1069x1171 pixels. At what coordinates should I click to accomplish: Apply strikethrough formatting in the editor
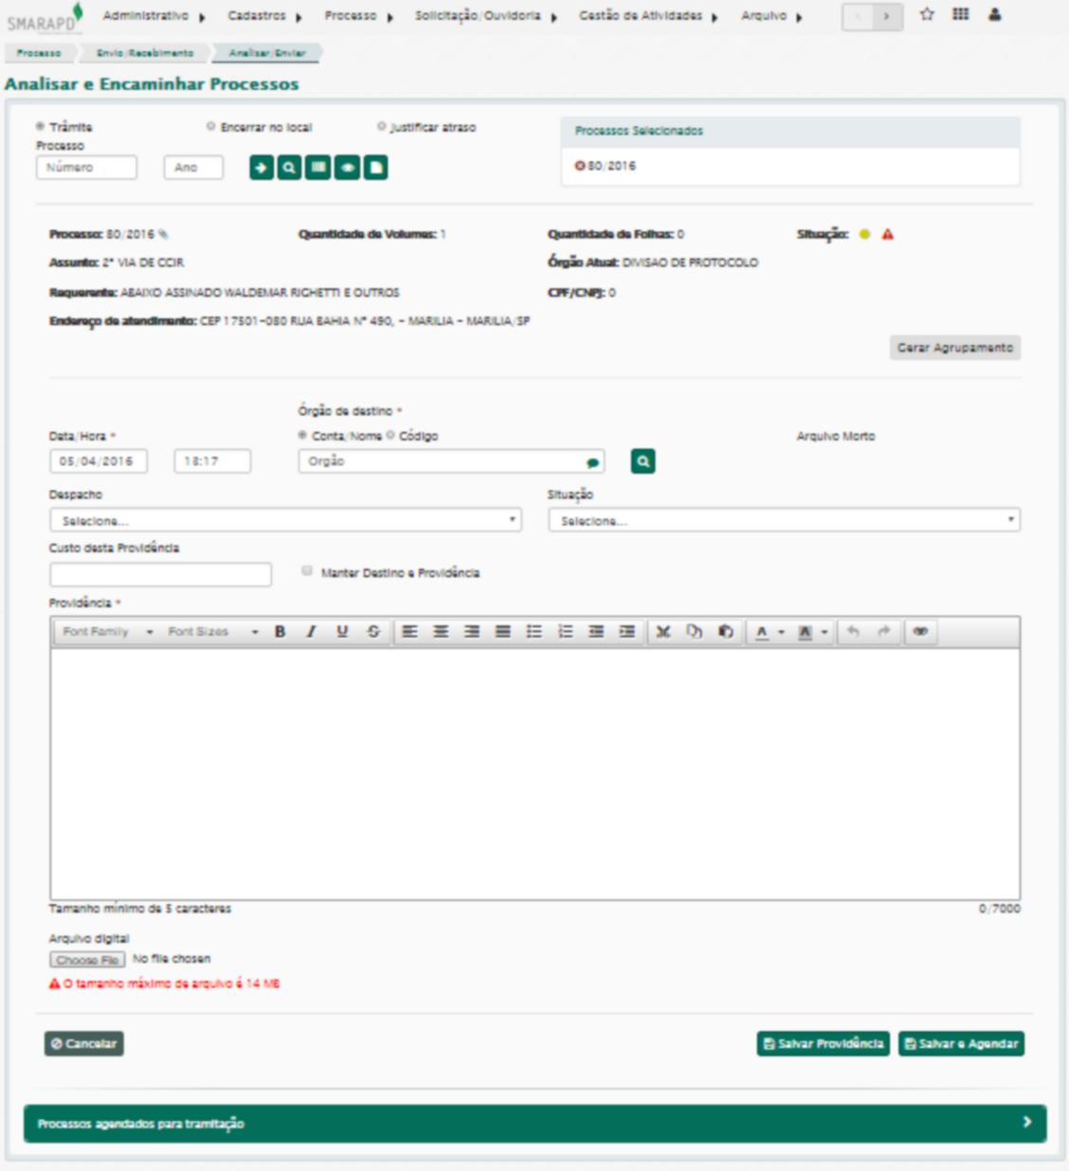tap(373, 632)
